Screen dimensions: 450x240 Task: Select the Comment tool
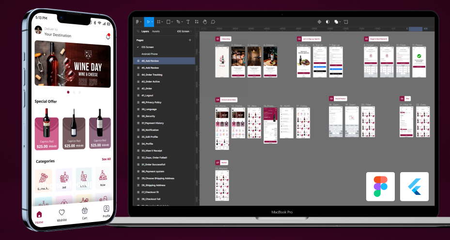[x=213, y=22]
